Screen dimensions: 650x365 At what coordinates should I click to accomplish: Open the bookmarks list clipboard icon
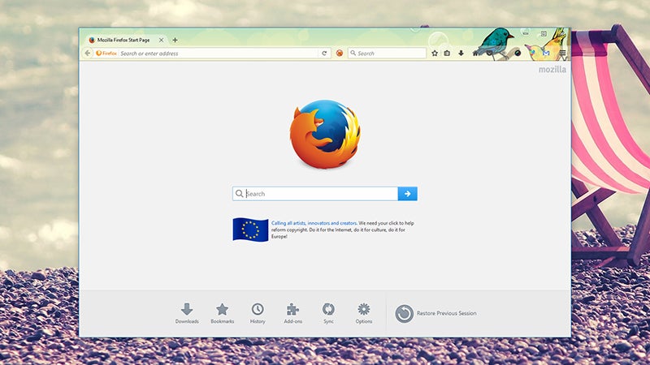pos(447,53)
